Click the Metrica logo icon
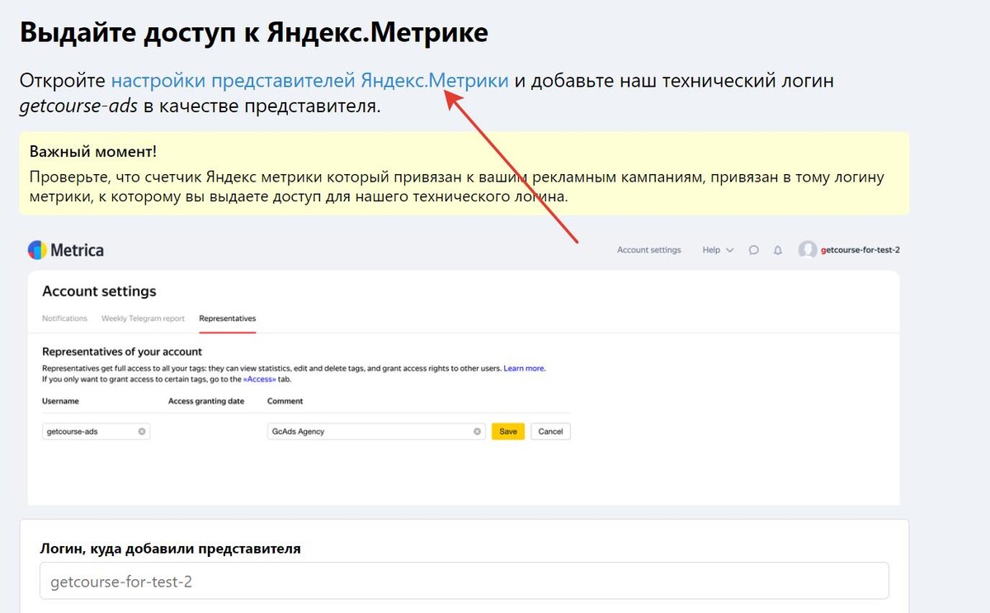Viewport: 990px width, 613px height. (38, 250)
